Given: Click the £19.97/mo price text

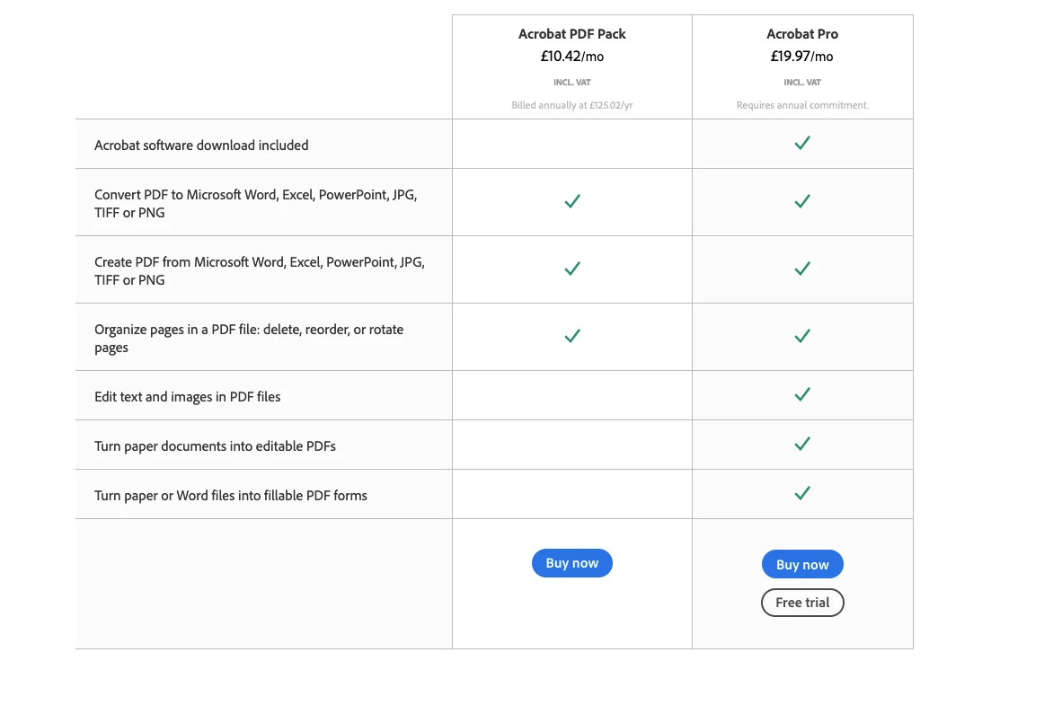Looking at the screenshot, I should (x=801, y=57).
